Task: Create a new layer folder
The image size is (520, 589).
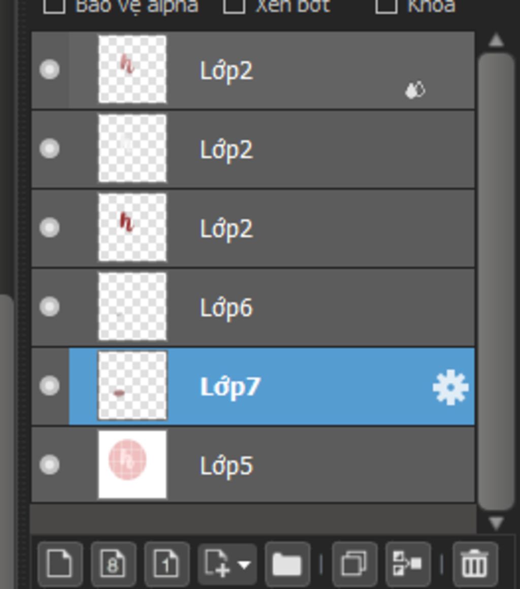Action: click(287, 564)
